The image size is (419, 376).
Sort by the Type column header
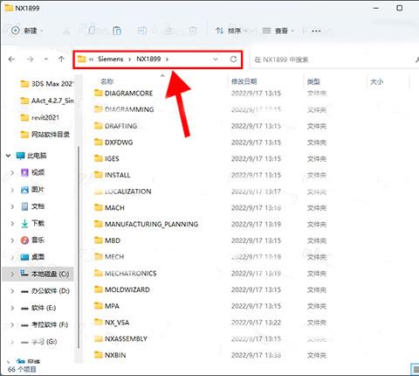point(313,81)
